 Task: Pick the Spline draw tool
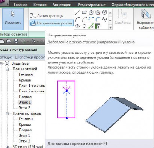[104, 19]
